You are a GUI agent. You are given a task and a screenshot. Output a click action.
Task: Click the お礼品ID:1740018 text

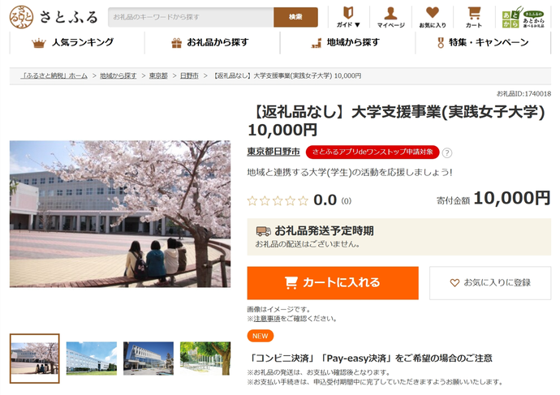tap(523, 94)
